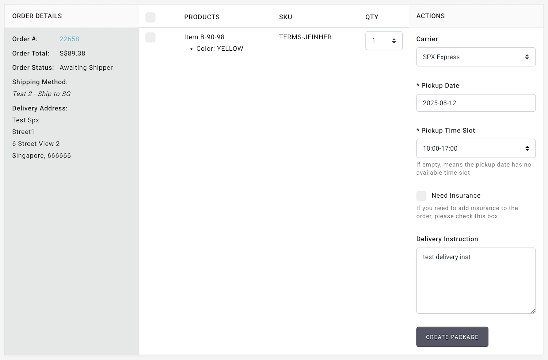Click the Pickup Date field 2025-08-12
Screen dimensions: 548x360
[476, 103]
